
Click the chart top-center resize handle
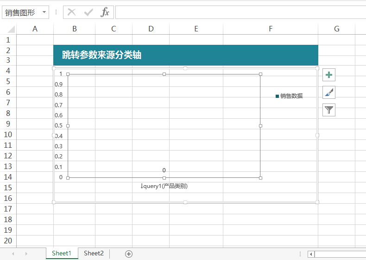185,68
